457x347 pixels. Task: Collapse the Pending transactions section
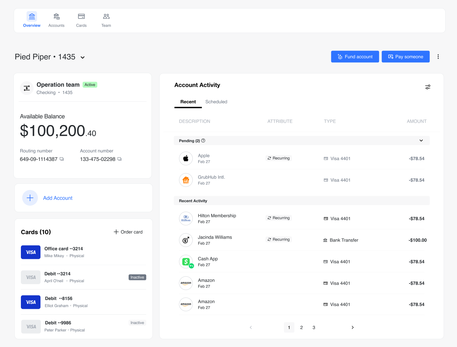pyautogui.click(x=421, y=140)
